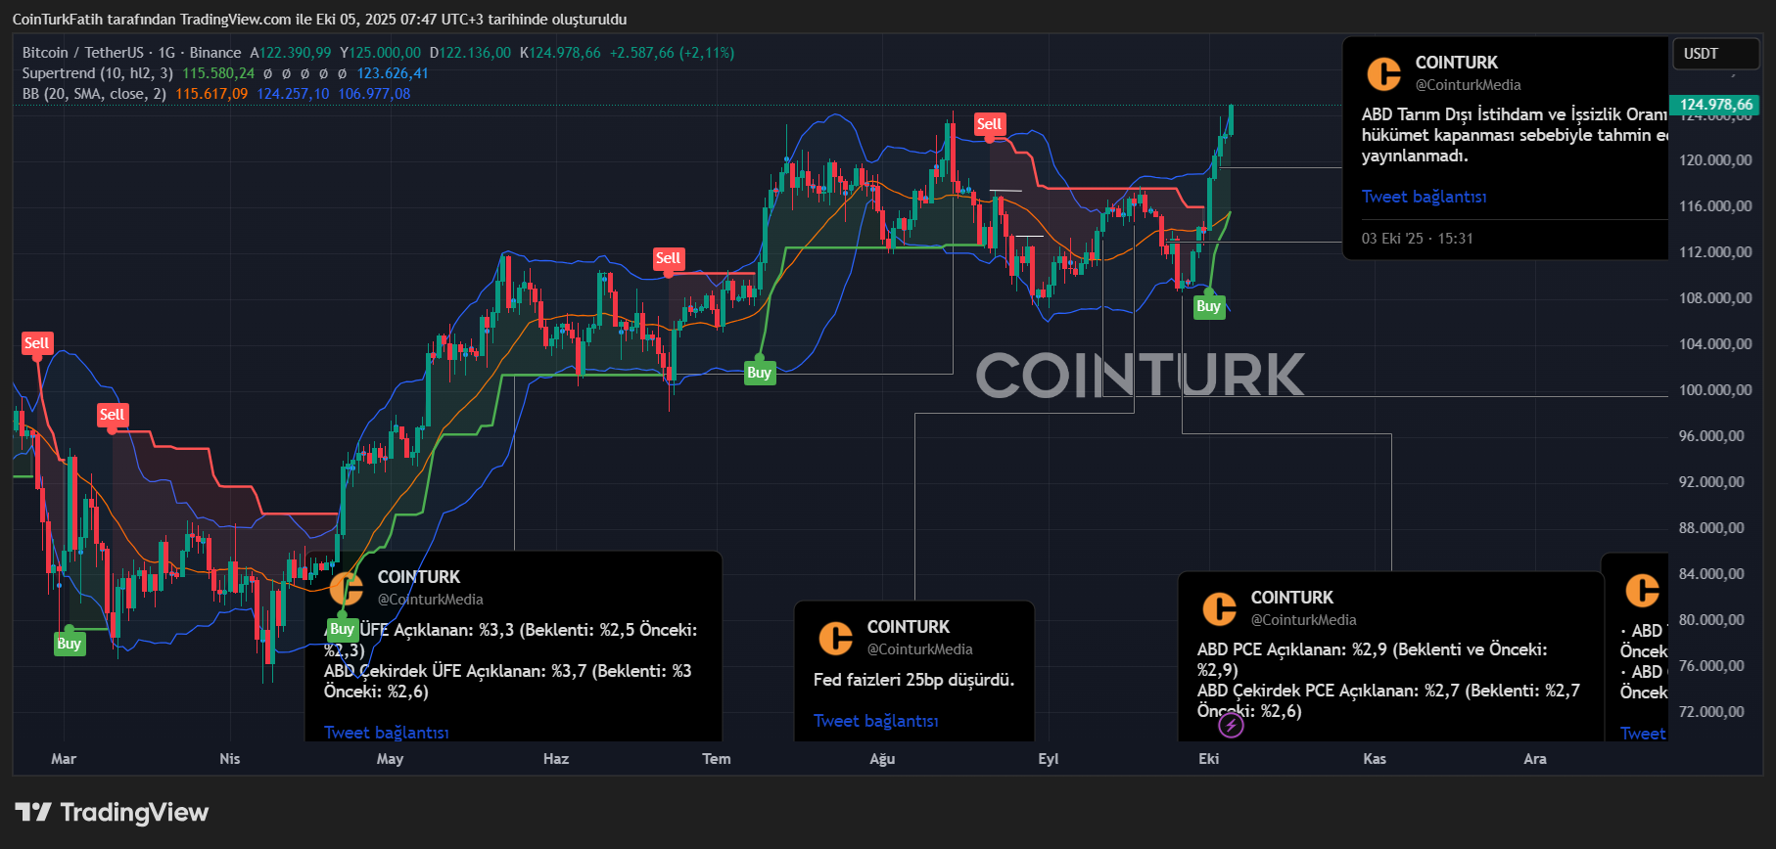Click the 'Tem' label on the time axis
This screenshot has height=849, width=1776.
point(717,759)
